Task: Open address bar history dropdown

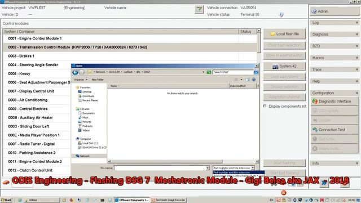Action: [x=203, y=72]
